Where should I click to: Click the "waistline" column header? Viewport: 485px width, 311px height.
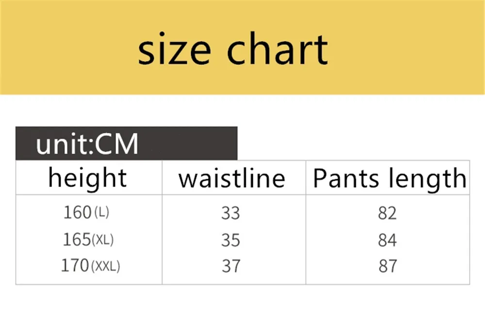click(232, 178)
